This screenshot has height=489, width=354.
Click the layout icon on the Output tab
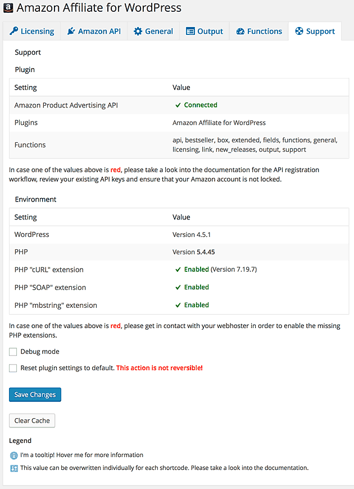pos(190,31)
